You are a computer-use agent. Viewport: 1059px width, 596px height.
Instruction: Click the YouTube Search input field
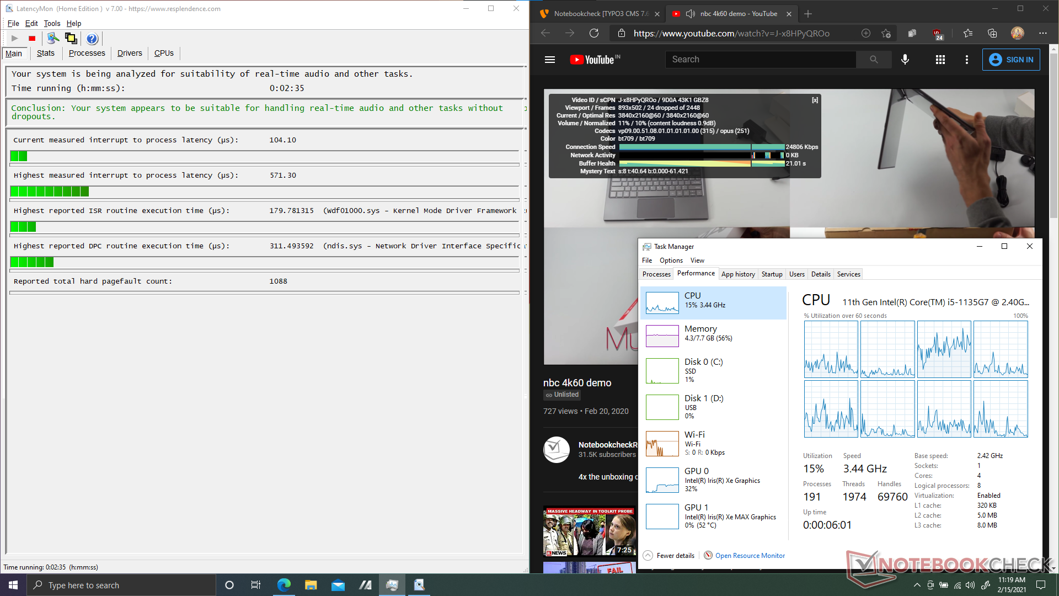pyautogui.click(x=761, y=60)
